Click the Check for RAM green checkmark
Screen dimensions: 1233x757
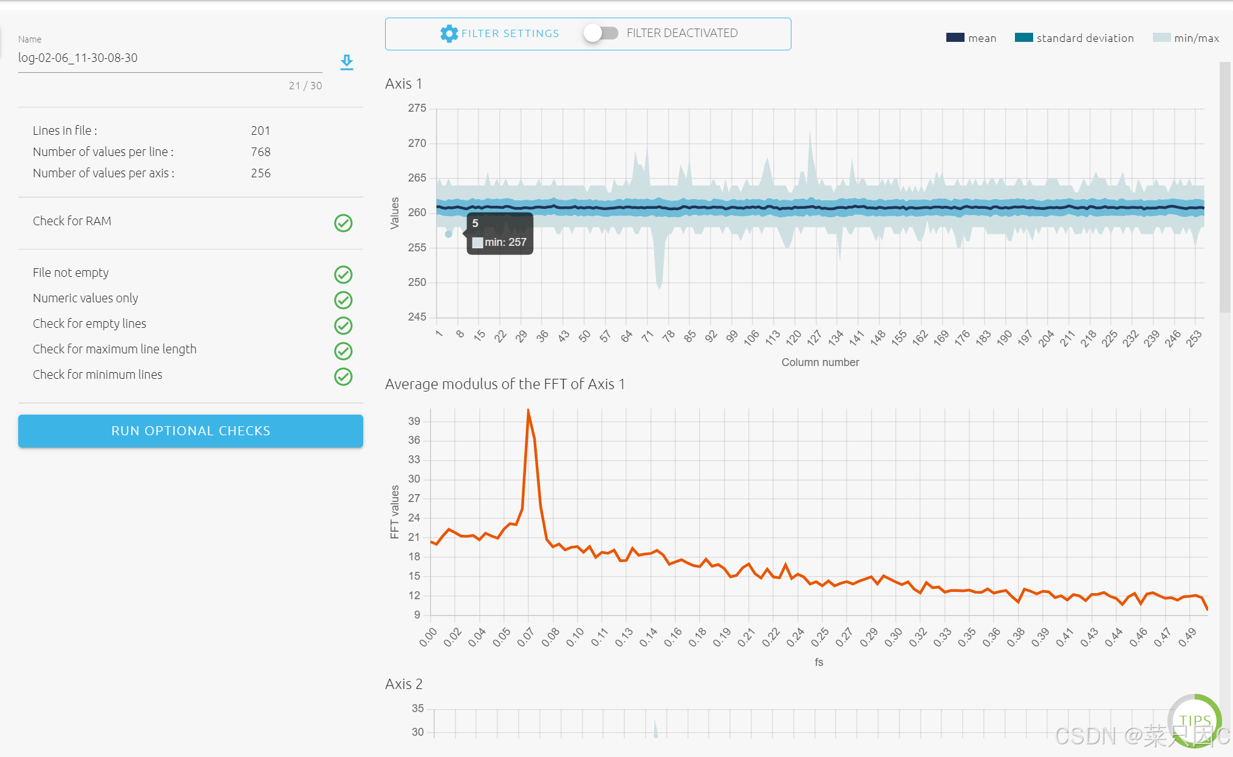343,223
